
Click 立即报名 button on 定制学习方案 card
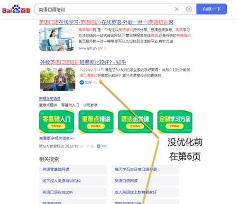click(175, 126)
